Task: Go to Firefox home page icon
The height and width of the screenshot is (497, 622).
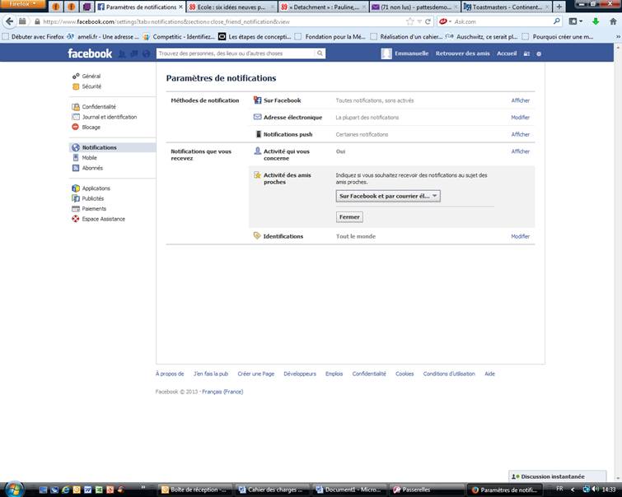Action: point(613,21)
